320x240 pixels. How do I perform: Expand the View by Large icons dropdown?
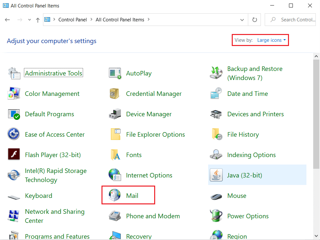(x=272, y=40)
